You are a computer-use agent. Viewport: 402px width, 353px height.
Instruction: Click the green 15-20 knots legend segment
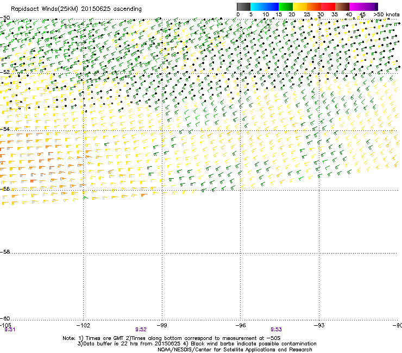coord(286,7)
